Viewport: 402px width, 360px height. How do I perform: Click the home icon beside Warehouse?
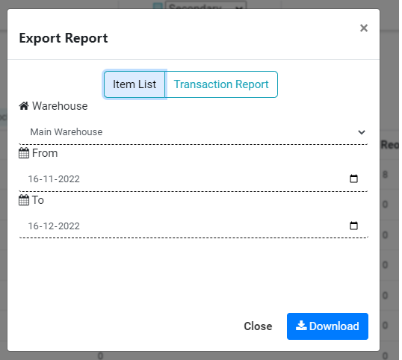coord(24,106)
